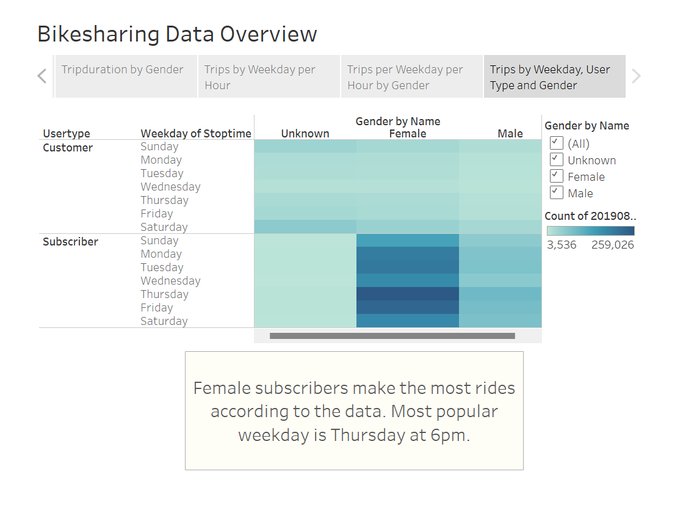Toggle the Female filter checkbox
This screenshot has width=683, height=524.
555,175
